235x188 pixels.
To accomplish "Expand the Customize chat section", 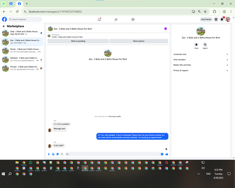I will [x=201, y=54].
